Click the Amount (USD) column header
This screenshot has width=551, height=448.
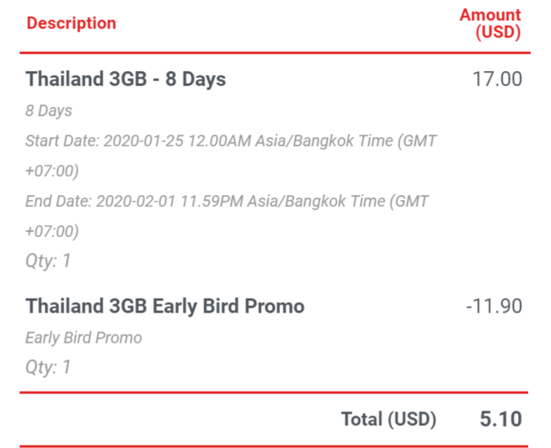[491, 24]
